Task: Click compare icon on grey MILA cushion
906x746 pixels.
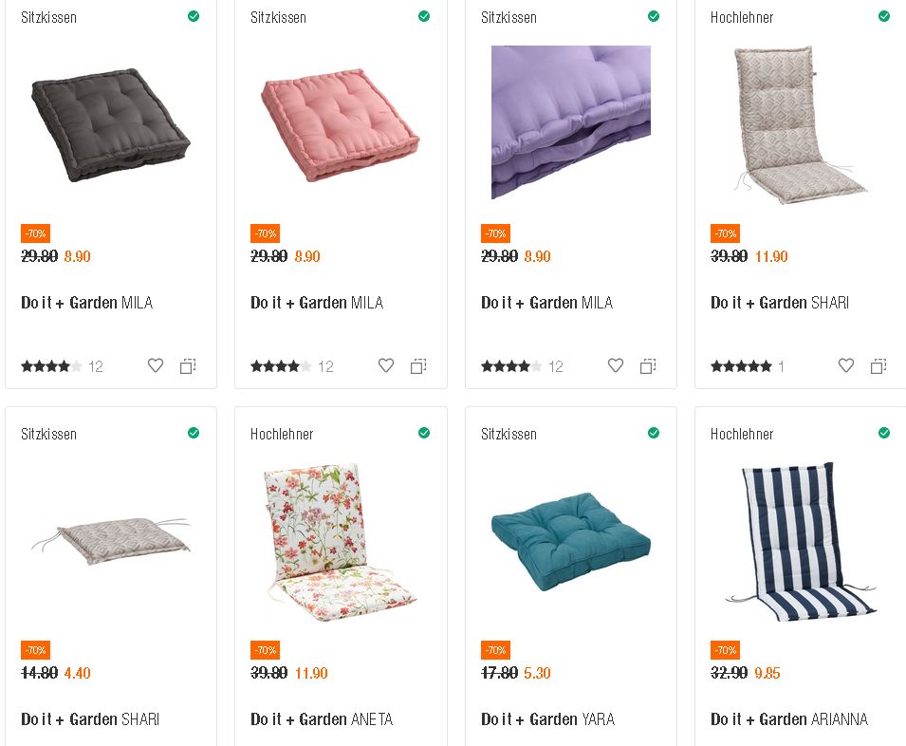Action: tap(188, 365)
